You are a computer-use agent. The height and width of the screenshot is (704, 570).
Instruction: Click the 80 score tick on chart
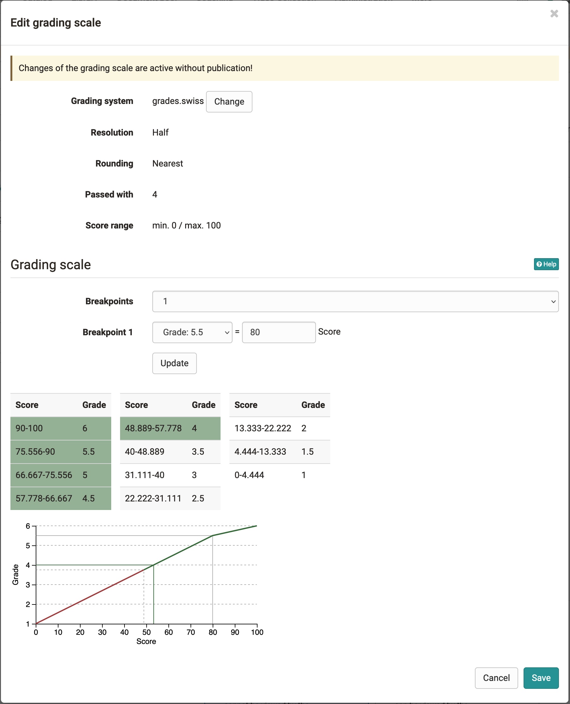[213, 632]
